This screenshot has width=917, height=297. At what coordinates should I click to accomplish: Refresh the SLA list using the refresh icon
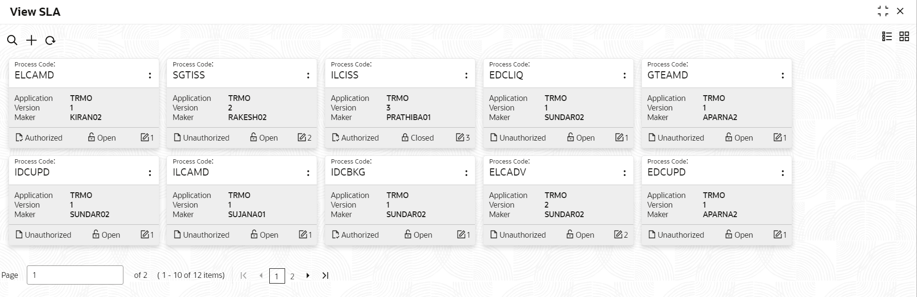(50, 40)
